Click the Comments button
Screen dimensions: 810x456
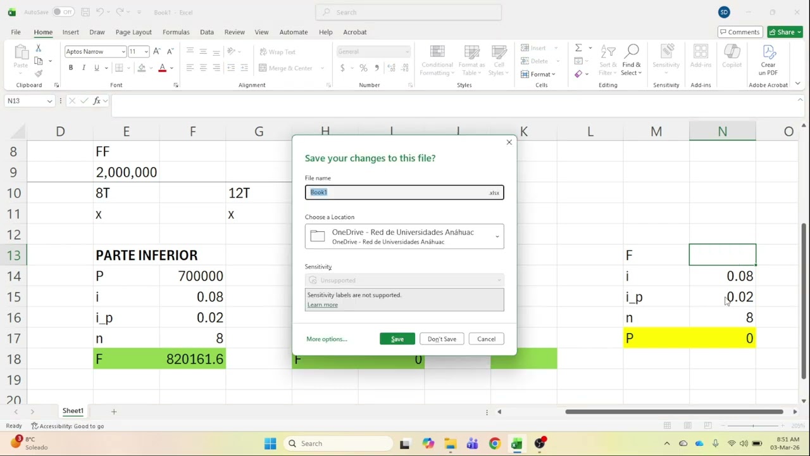(740, 32)
